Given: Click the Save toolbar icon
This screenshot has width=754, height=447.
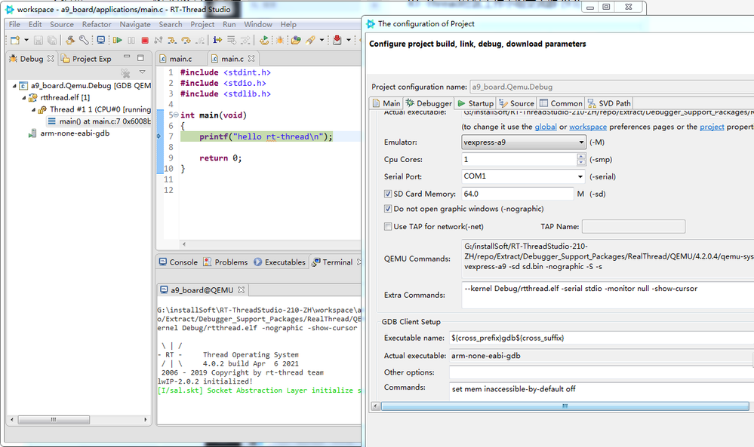Looking at the screenshot, I should (38, 41).
